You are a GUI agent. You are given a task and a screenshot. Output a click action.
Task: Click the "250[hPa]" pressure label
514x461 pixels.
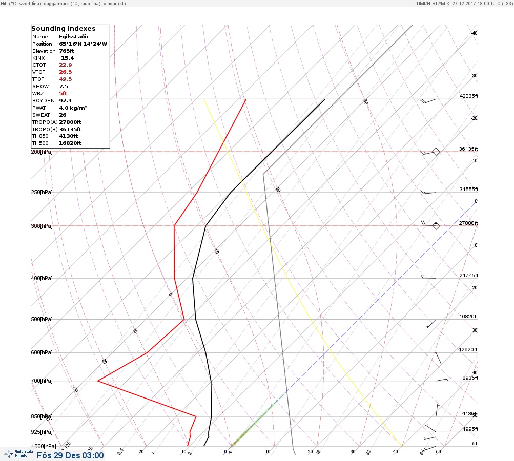coord(42,192)
